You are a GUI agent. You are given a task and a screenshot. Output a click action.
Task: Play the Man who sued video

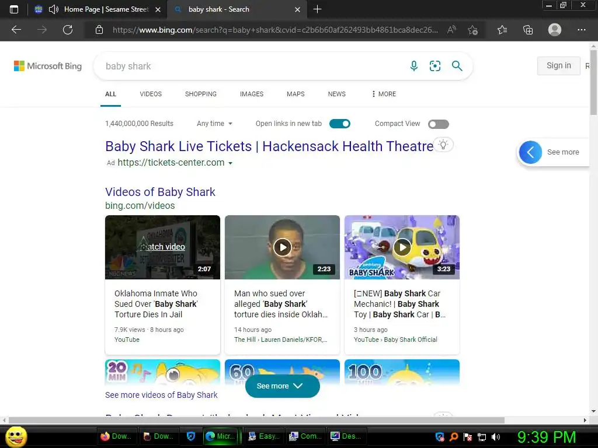(x=283, y=247)
